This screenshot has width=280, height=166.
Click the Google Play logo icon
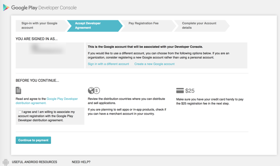click(6, 8)
